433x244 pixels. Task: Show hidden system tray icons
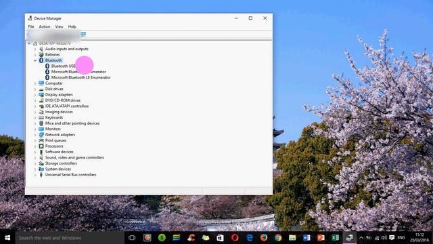click(x=361, y=238)
